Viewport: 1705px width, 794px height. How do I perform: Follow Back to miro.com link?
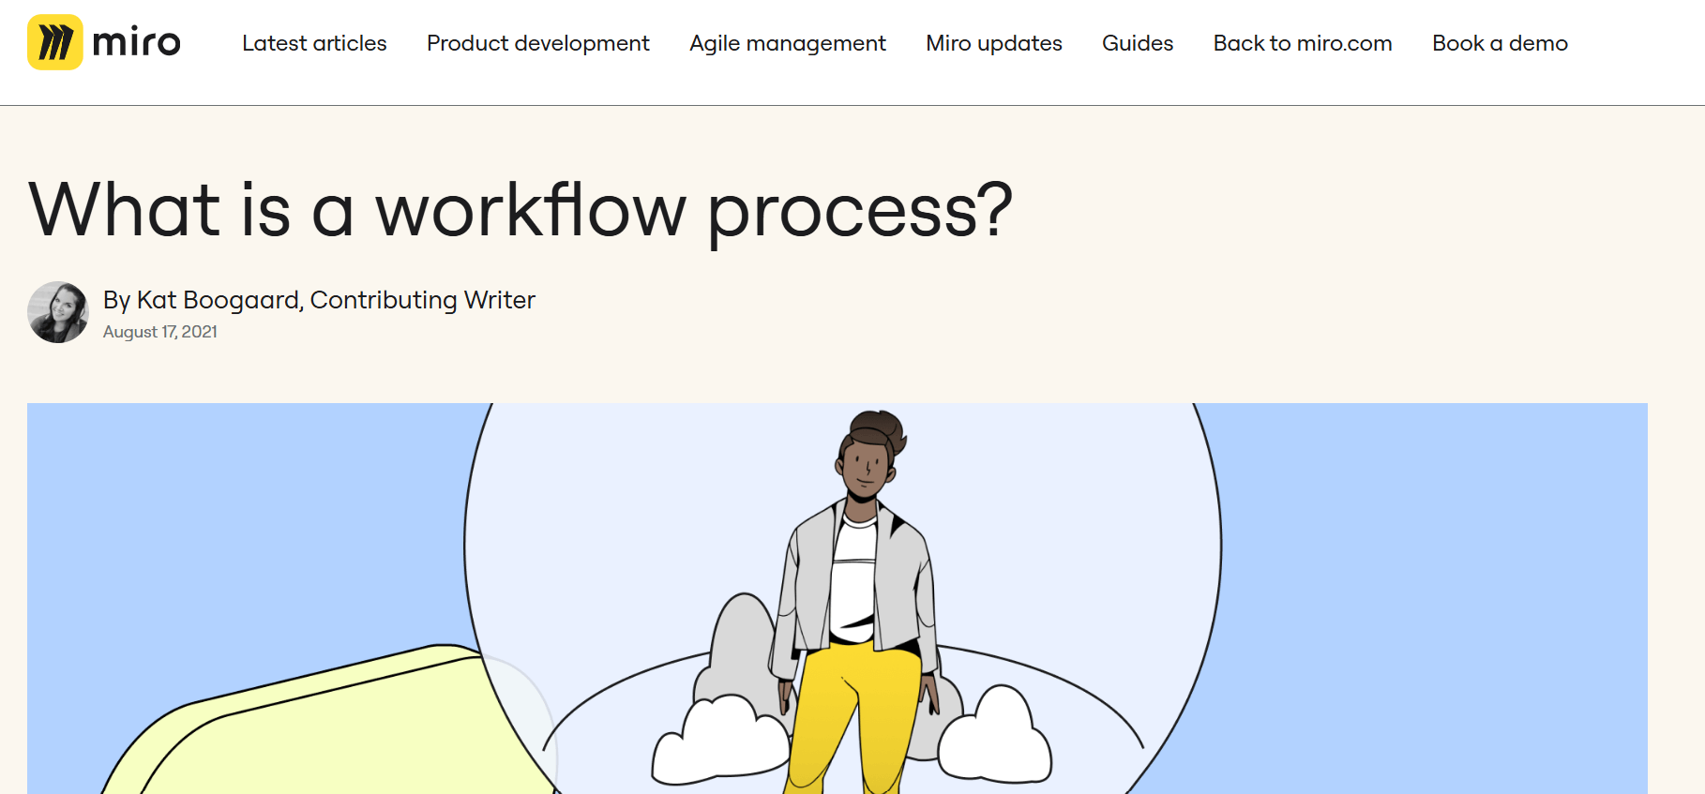[x=1303, y=43]
